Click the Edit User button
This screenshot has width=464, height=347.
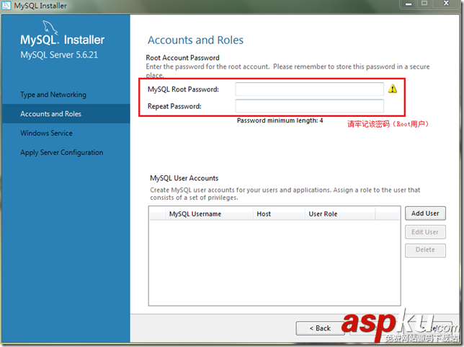pyautogui.click(x=425, y=232)
